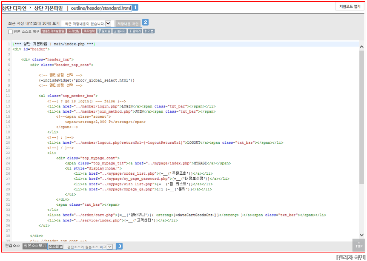Click the ul class="top_member_box" code line

click(68, 96)
